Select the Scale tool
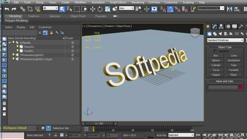The height and width of the screenshot is (139, 247). 108,9
